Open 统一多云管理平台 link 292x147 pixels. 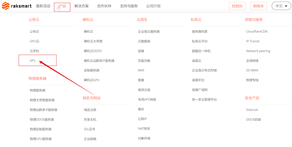[204, 100]
